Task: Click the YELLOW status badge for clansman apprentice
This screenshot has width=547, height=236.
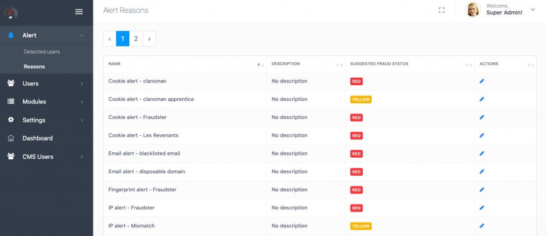Action: point(361,99)
